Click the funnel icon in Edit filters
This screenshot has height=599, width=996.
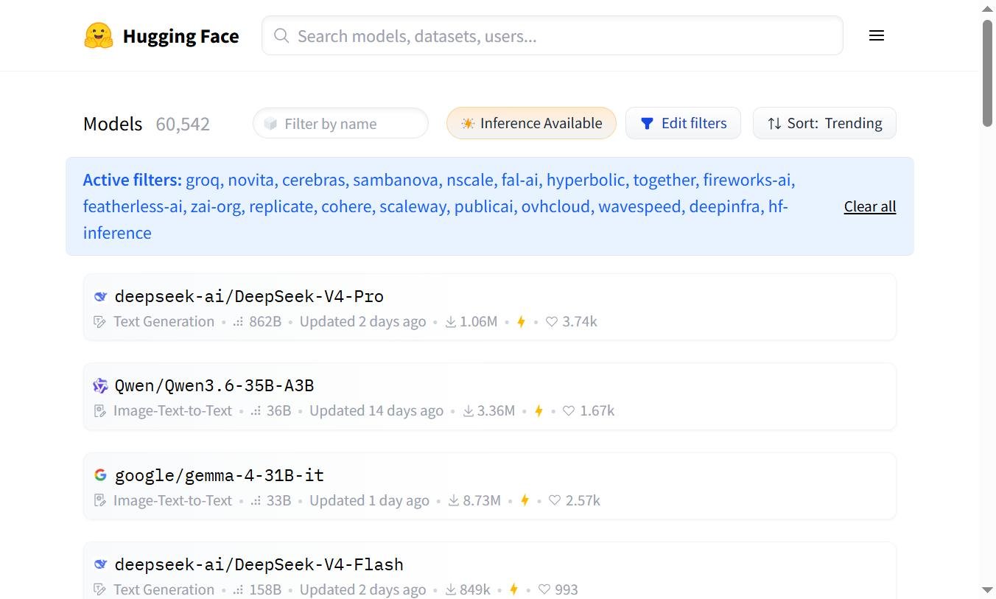(x=647, y=124)
